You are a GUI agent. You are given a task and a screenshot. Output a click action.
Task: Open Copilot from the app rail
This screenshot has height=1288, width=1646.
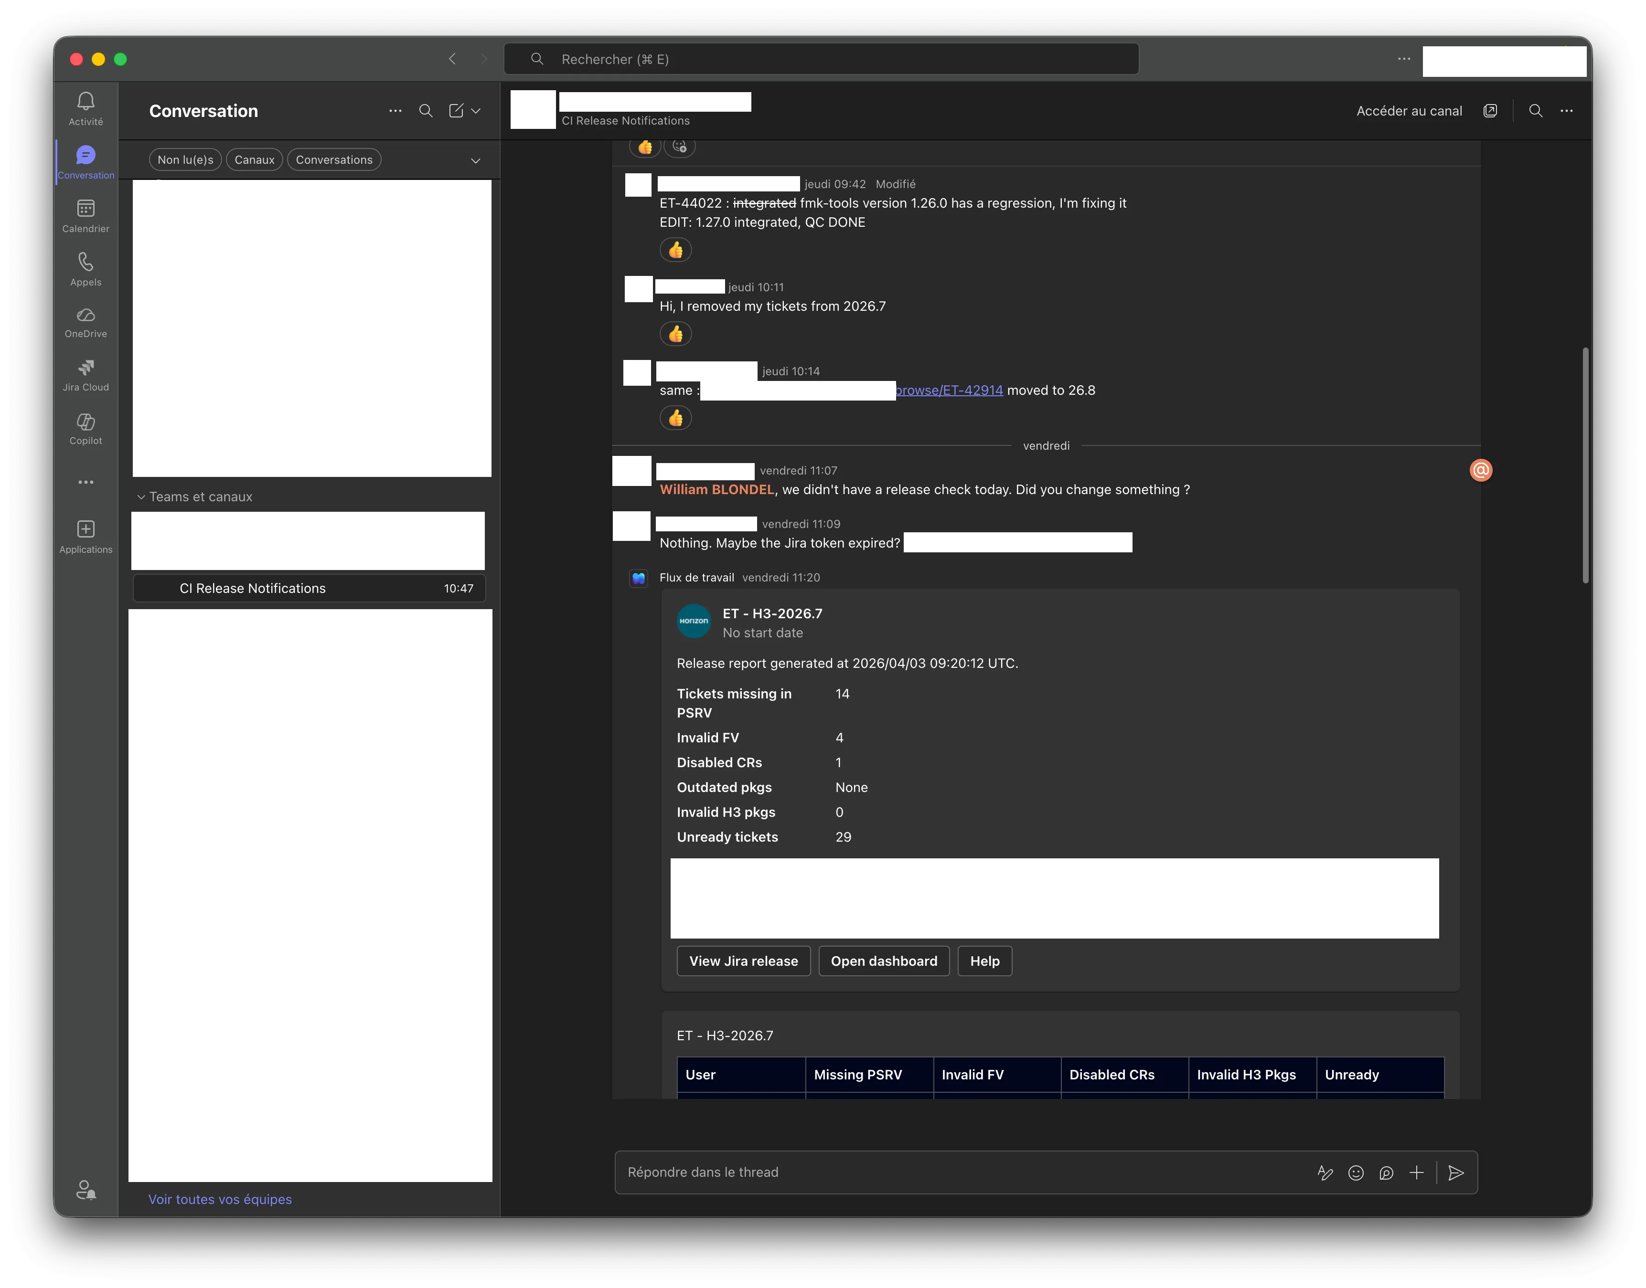point(85,429)
